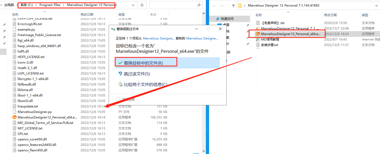Select 安装步骤.txt file
Screen dimensions: 380x154
pyautogui.click(x=270, y=45)
